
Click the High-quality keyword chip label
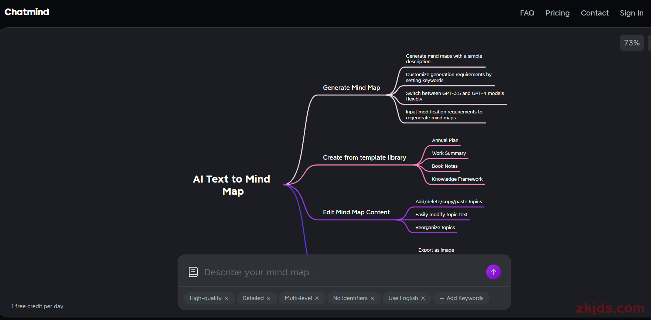click(x=205, y=298)
